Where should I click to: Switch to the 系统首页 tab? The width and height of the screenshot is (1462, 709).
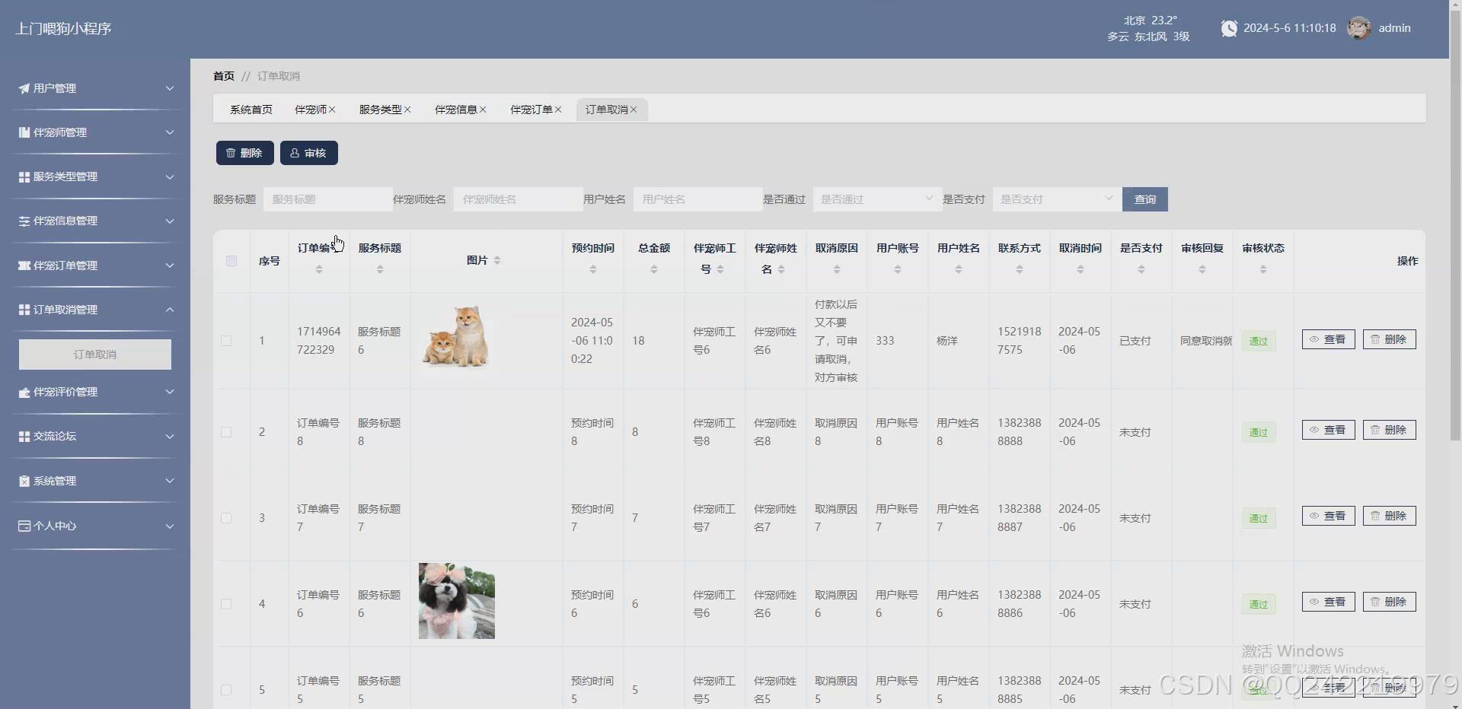tap(251, 110)
